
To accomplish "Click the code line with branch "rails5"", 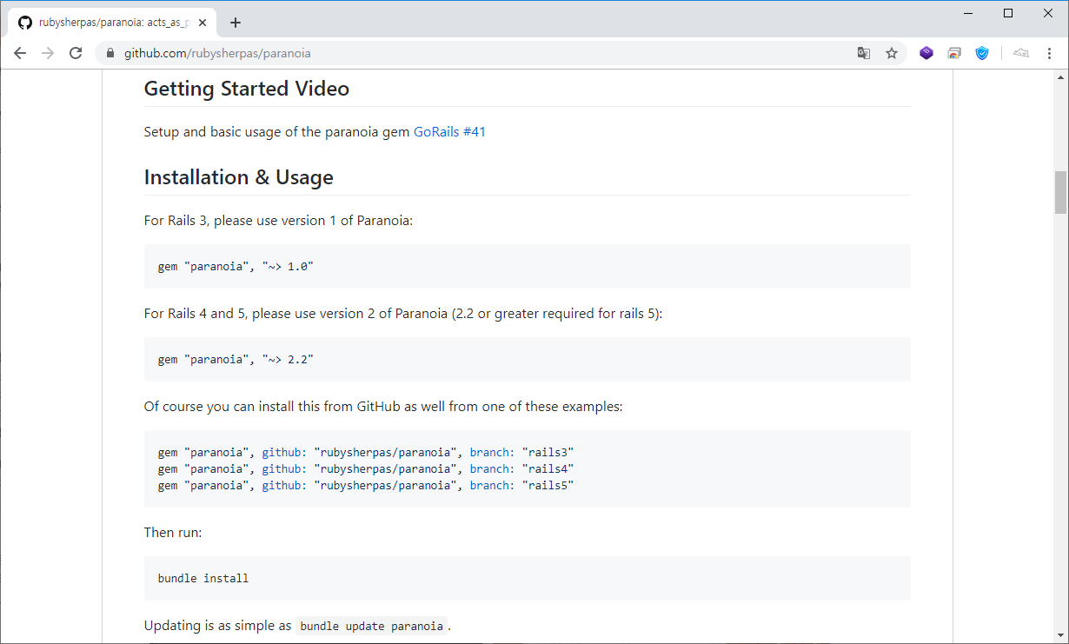I will [366, 486].
